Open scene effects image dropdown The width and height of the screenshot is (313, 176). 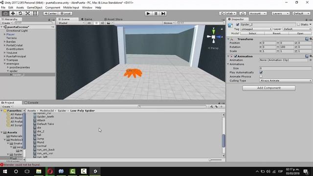click(110, 23)
